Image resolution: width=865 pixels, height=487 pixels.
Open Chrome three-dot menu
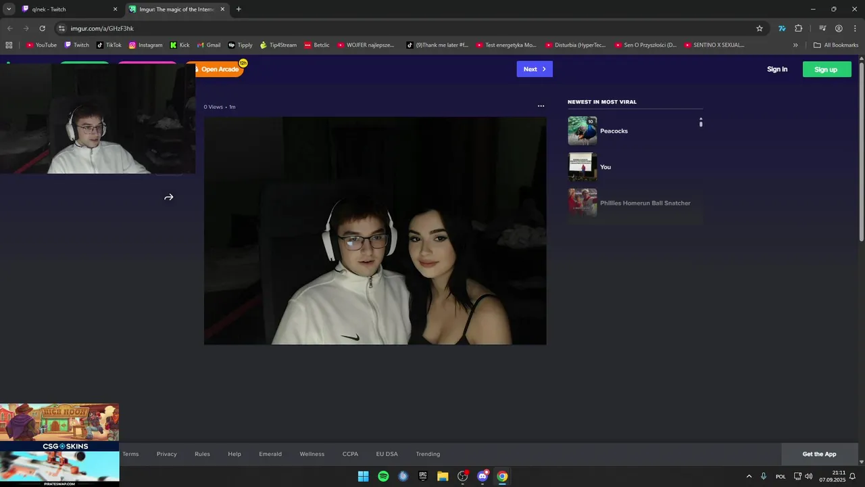click(854, 28)
